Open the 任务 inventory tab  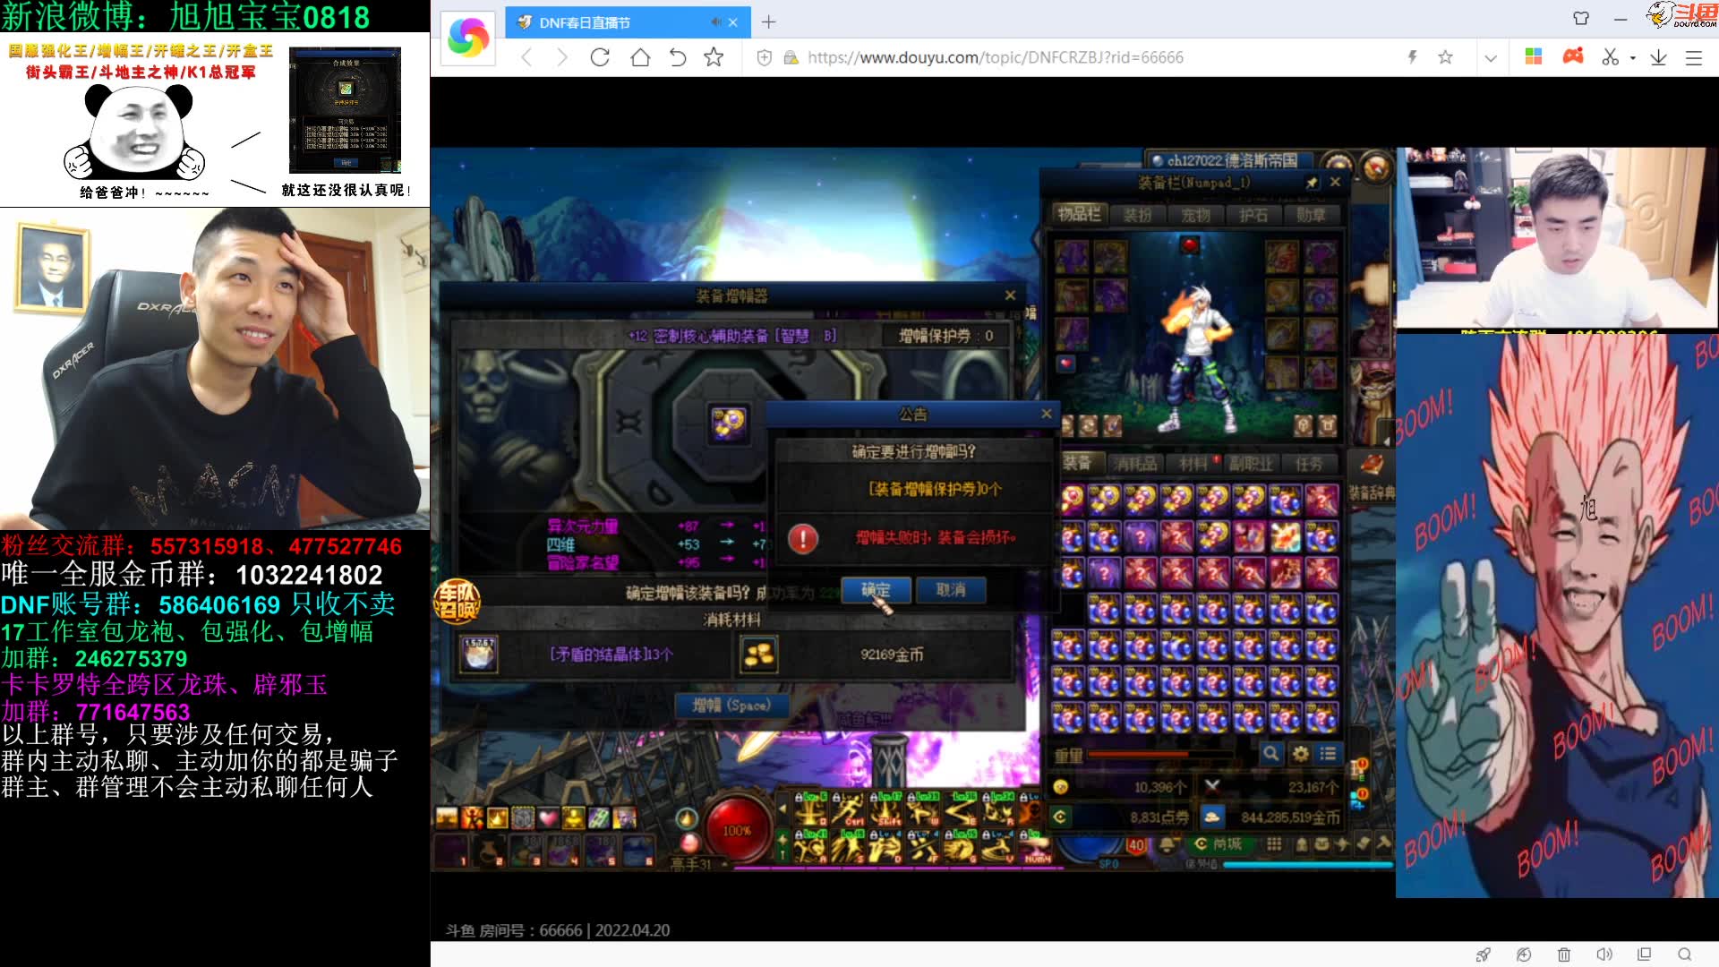[x=1308, y=463]
